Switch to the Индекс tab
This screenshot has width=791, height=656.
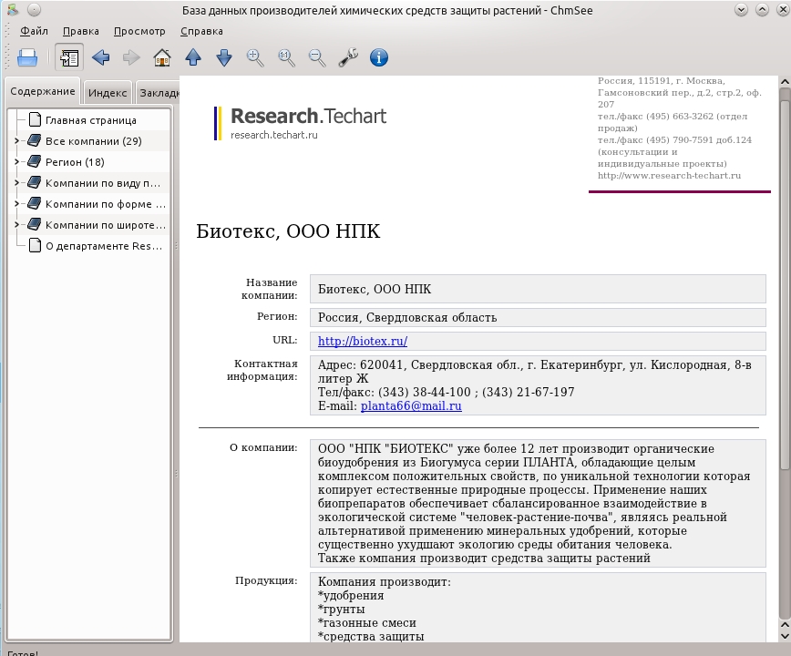click(108, 93)
